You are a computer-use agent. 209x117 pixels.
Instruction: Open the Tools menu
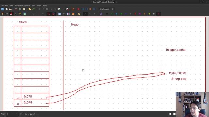pyautogui.click(x=33, y=6)
